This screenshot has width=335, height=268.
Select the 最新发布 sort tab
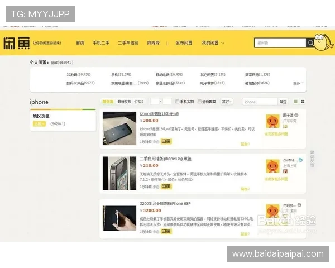(124, 102)
